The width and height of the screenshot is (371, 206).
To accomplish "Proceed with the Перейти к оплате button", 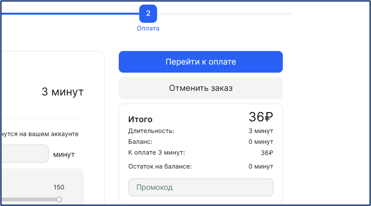I will [x=201, y=61].
